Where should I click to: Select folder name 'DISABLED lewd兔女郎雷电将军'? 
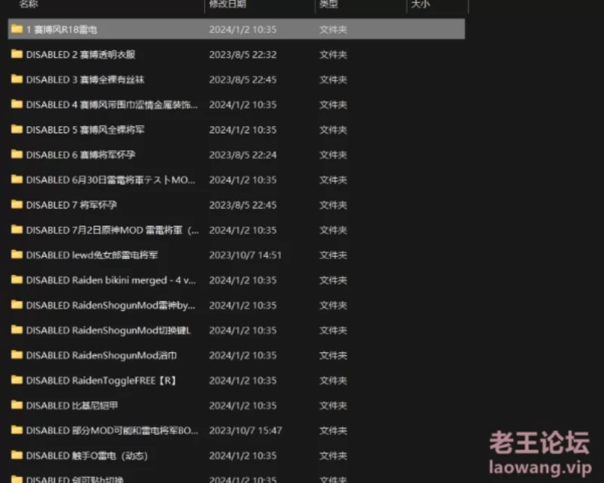92,256
